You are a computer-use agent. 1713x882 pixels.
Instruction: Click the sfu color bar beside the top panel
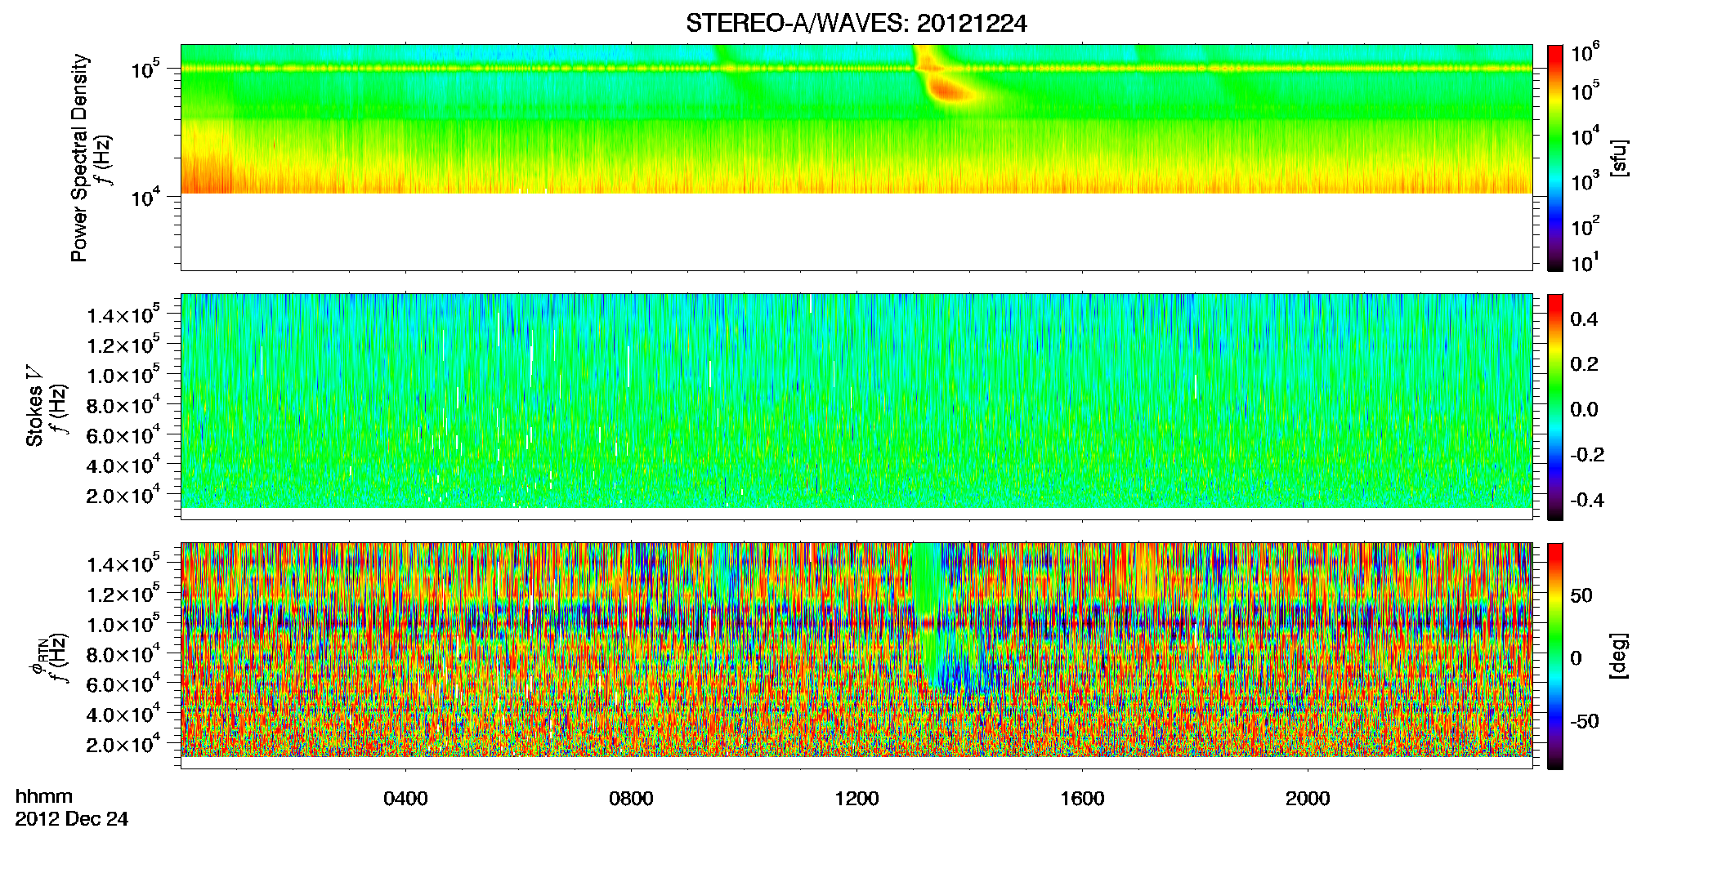[1555, 158]
